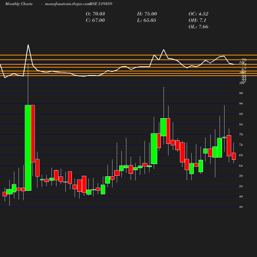This screenshot has width=257, height=257.
Task: Click the 74 price axis label
Action: (241, 145)
